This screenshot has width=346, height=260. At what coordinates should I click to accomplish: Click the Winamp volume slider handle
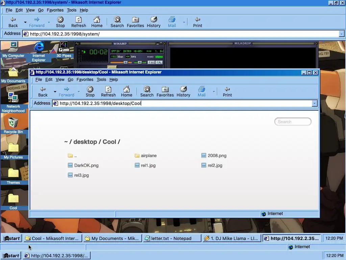pyautogui.click(x=125, y=62)
